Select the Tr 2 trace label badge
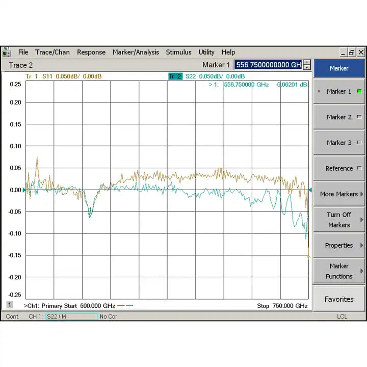Screen dimensions: 367x367 pos(175,76)
